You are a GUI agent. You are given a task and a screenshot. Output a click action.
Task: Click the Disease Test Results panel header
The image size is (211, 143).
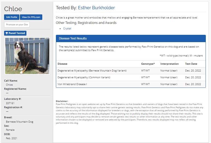[x=131, y=38]
